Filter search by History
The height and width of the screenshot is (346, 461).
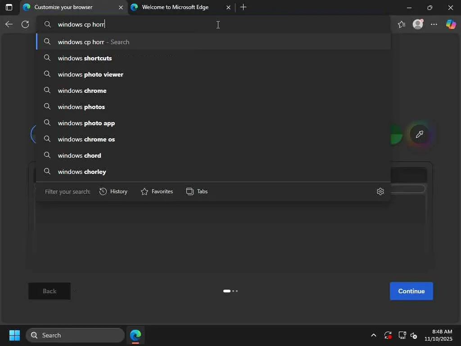(x=113, y=191)
